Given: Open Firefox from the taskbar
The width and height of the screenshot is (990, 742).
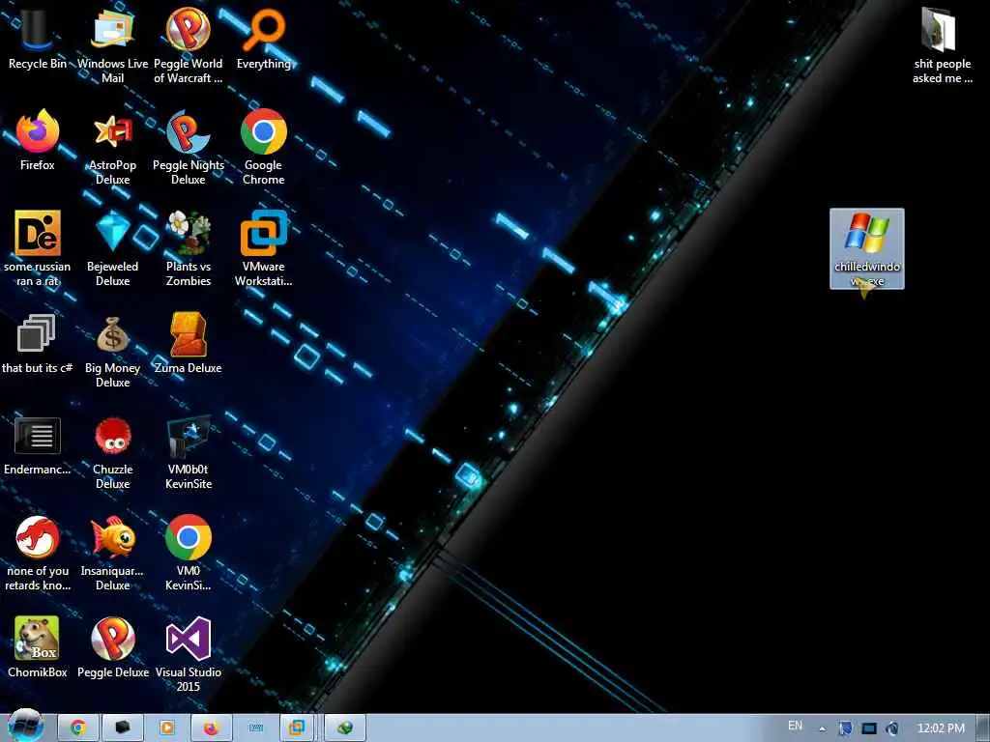Looking at the screenshot, I should 212,728.
